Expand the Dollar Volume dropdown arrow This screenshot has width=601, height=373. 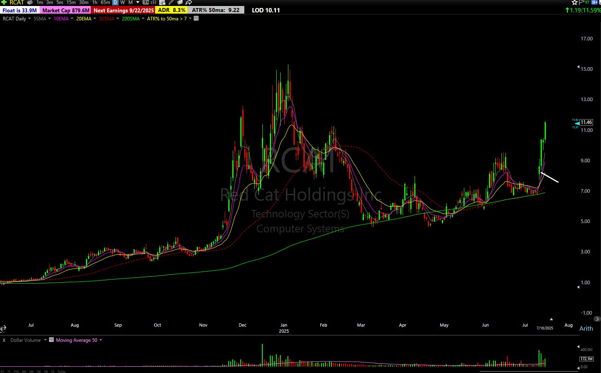coord(45,340)
